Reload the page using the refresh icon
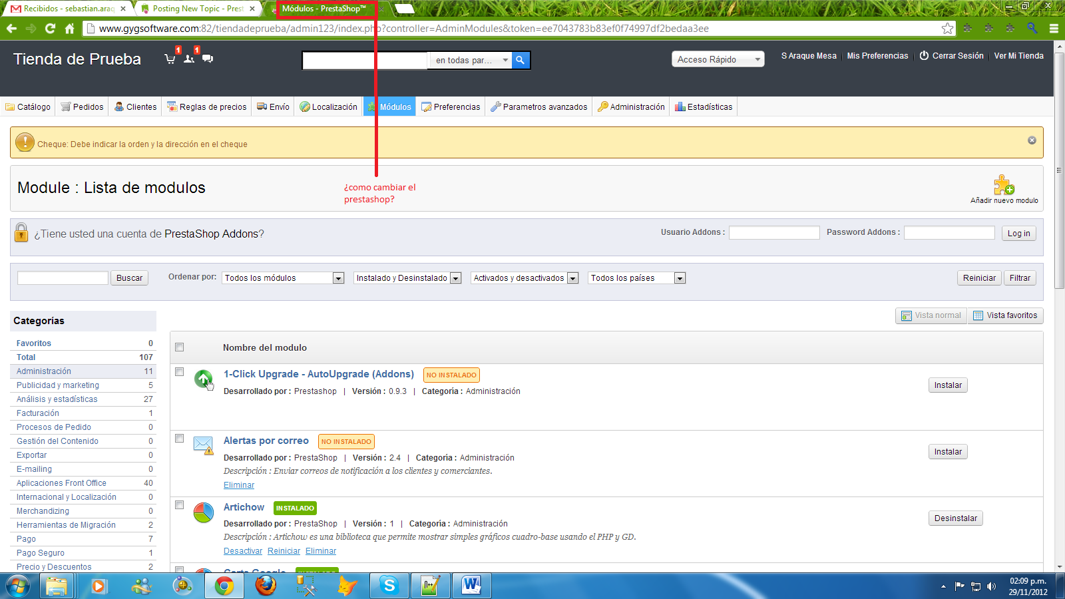1065x599 pixels. (50, 29)
